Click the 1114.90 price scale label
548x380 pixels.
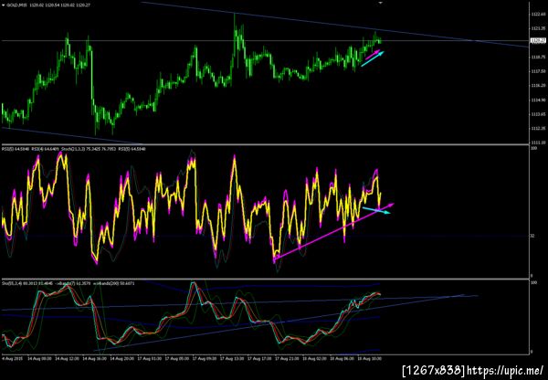pyautogui.click(x=538, y=100)
